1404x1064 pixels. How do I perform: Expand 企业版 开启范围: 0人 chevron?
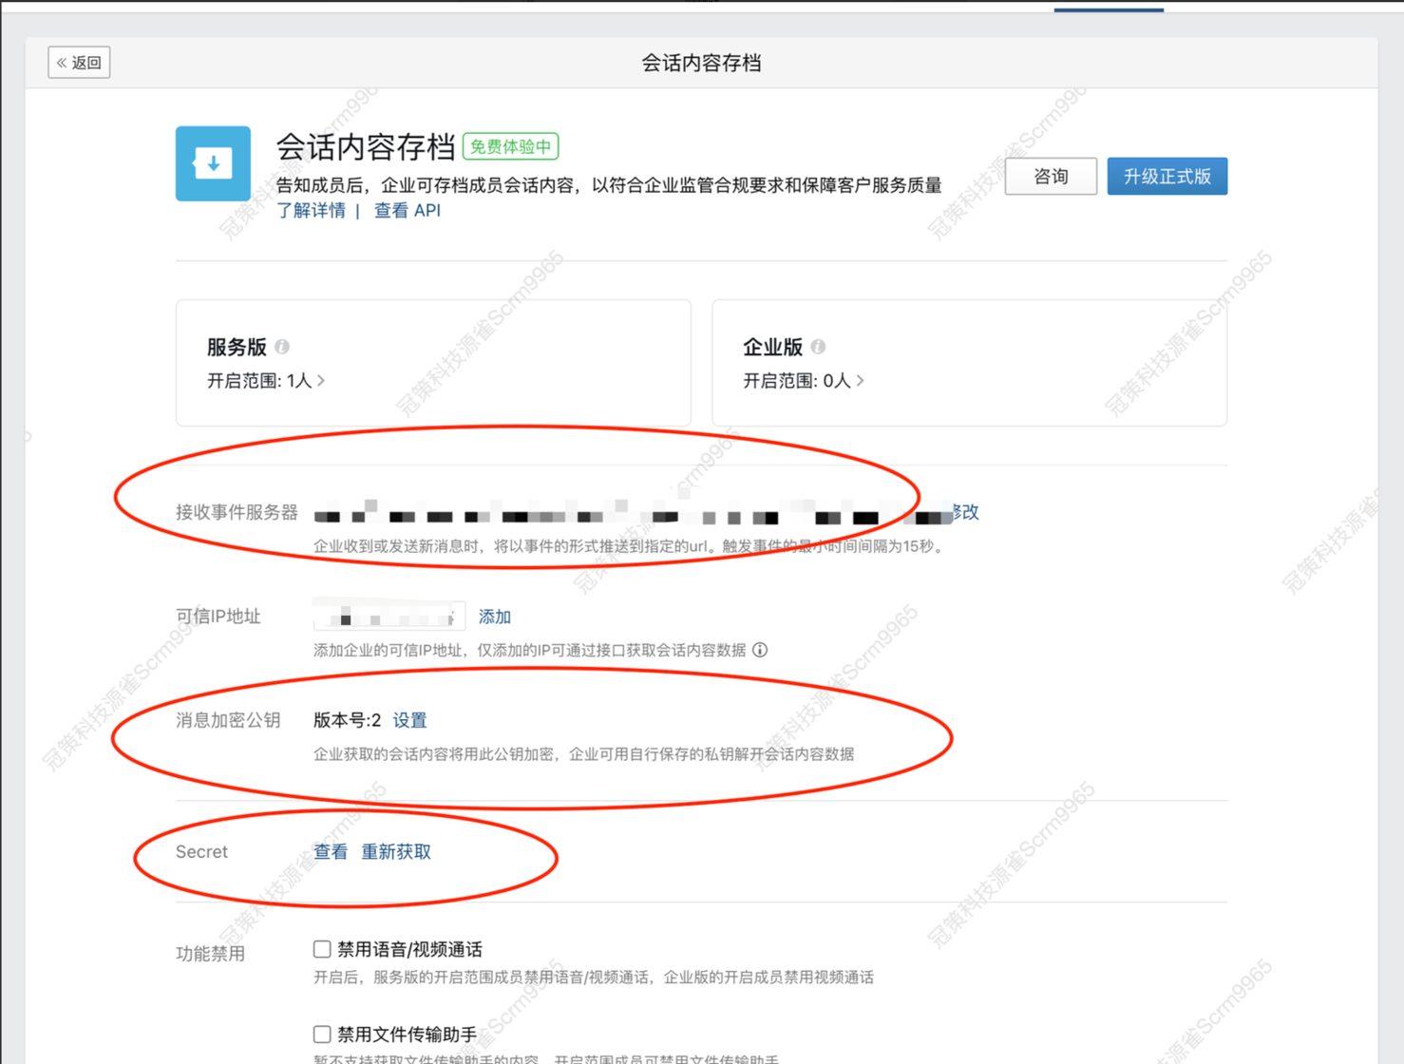pos(860,381)
